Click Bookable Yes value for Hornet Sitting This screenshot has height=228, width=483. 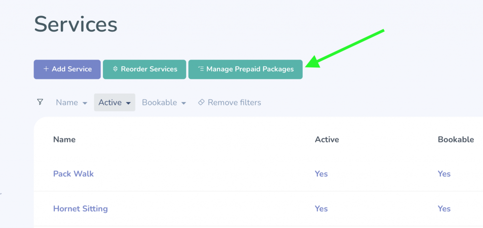point(444,209)
